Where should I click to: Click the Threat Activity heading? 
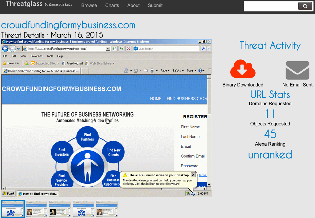pos(270,45)
